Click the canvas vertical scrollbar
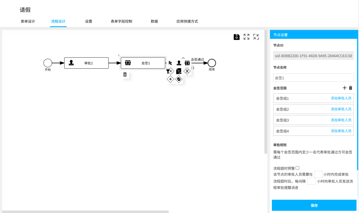Viewport: 359px width, 213px height. coord(266,92)
